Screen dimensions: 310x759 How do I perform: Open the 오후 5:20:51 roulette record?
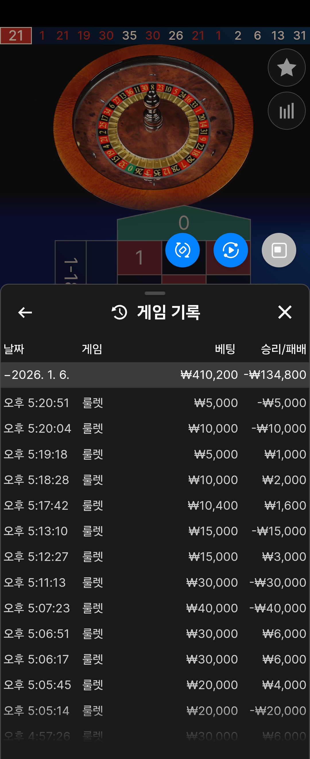(155, 403)
